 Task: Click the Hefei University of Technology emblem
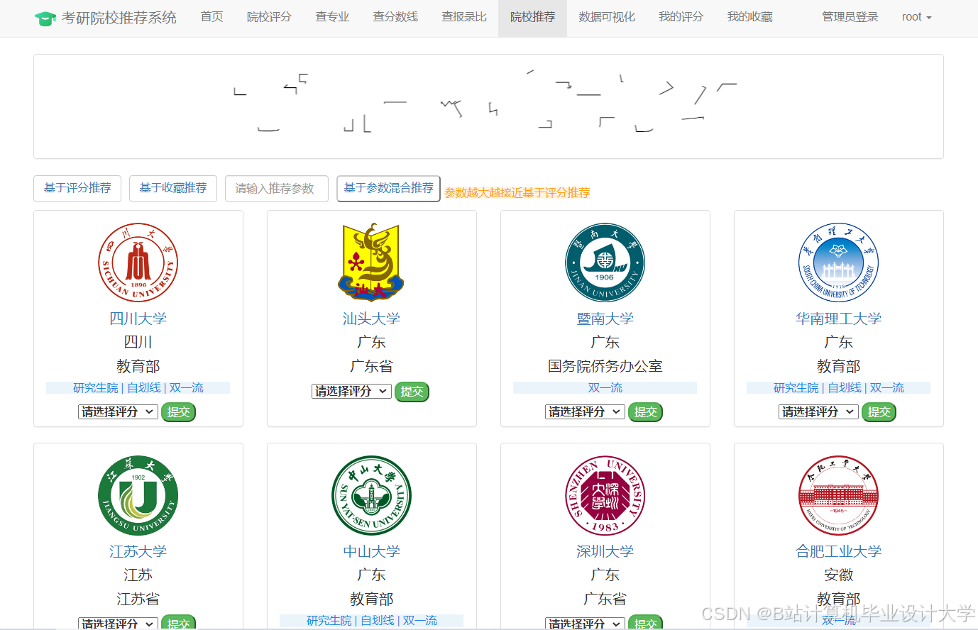(x=838, y=495)
